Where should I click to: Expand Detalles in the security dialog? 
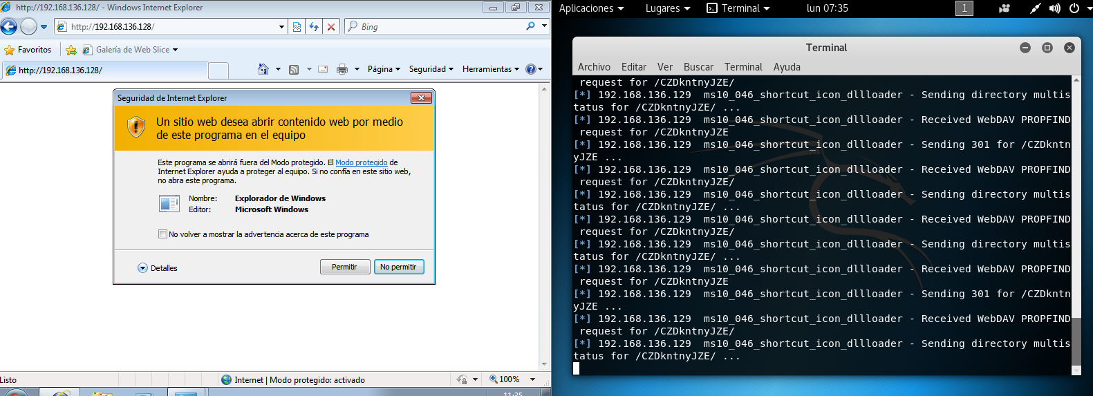point(158,268)
